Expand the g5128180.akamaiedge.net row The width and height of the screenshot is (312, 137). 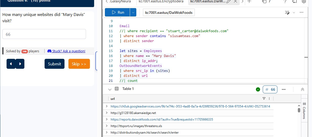107,113
